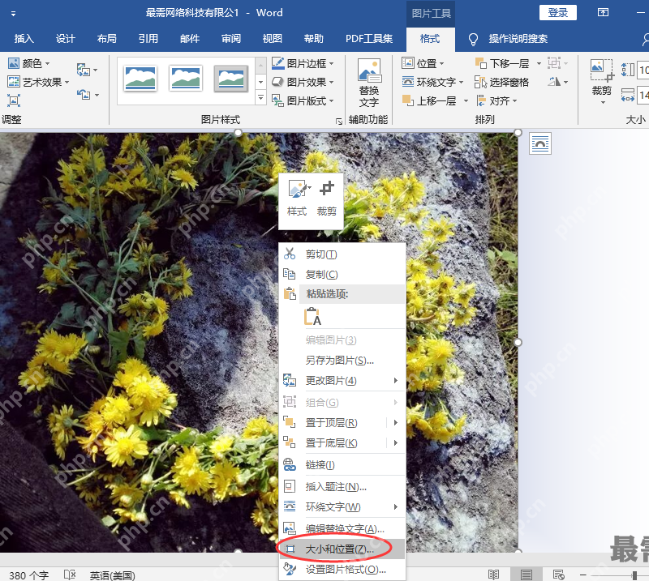The image size is (649, 581).
Task: Open 选择窗格 selection pane
Action: (501, 82)
